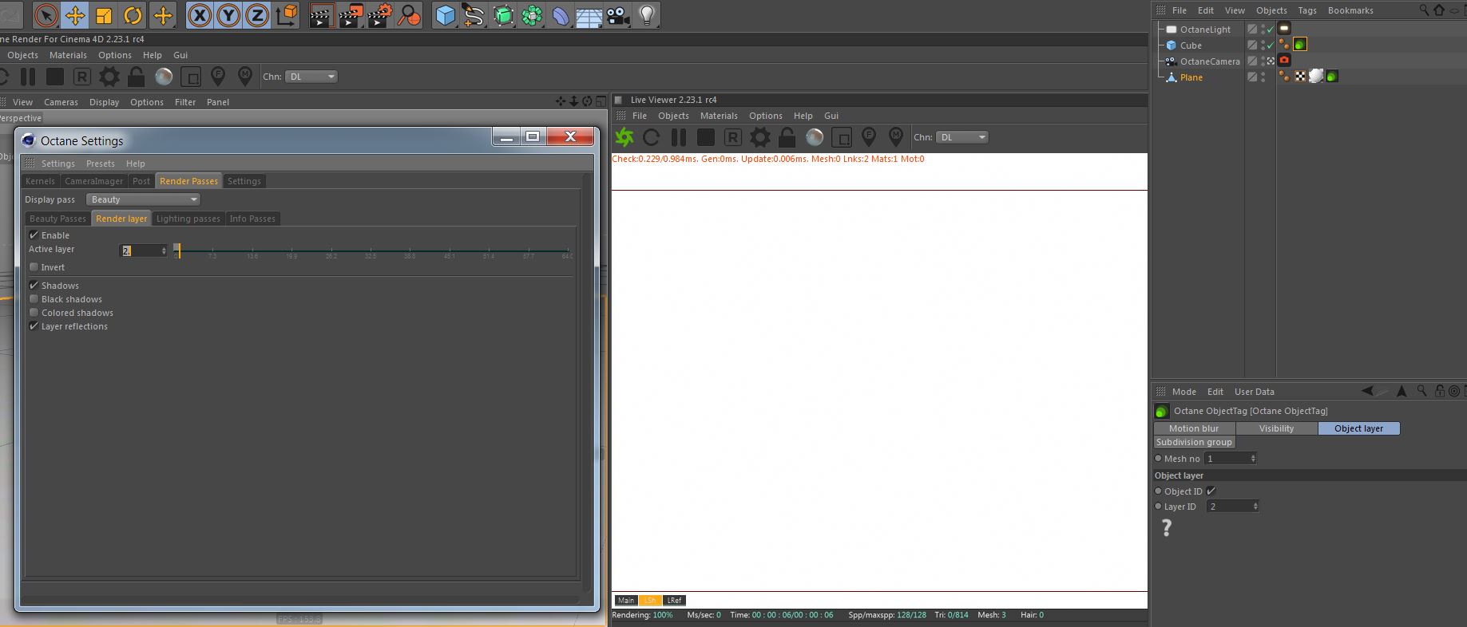1467x627 pixels.
Task: Open Octane settings gear in Live Viewer
Action: click(x=760, y=137)
